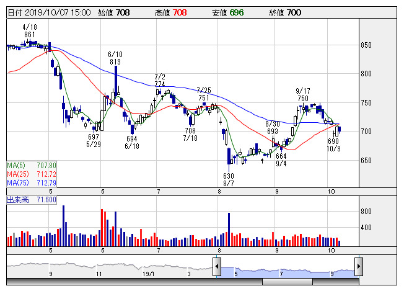Click the 19/1 marker in navigator timeline
The width and height of the screenshot is (404, 291).
[148, 273]
